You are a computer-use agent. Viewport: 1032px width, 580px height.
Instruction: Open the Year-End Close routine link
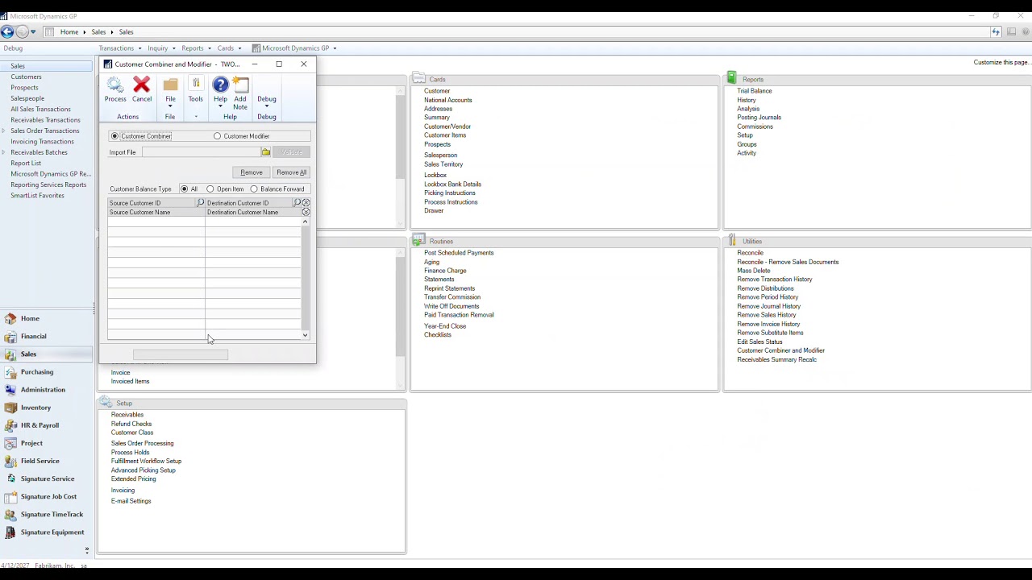445,326
